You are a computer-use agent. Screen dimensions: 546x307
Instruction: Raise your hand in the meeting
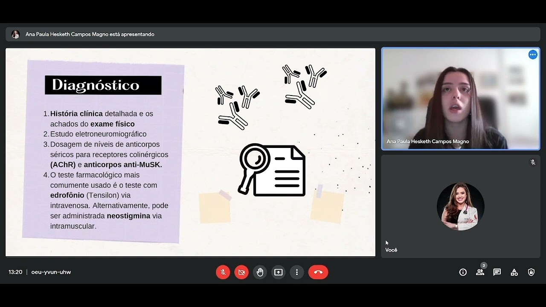pyautogui.click(x=260, y=272)
